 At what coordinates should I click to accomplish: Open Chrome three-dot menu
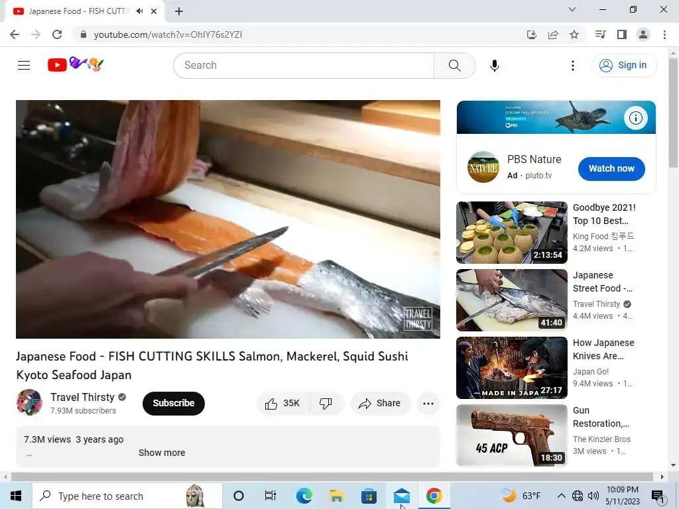point(664,34)
